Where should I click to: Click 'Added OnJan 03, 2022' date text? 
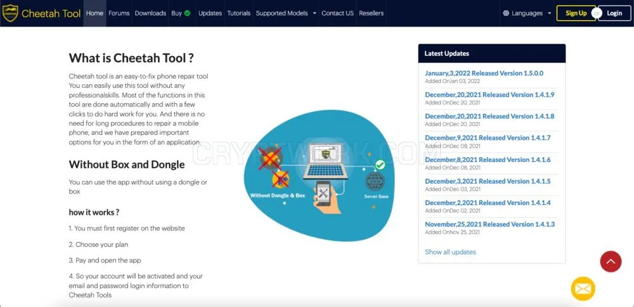[x=453, y=81]
